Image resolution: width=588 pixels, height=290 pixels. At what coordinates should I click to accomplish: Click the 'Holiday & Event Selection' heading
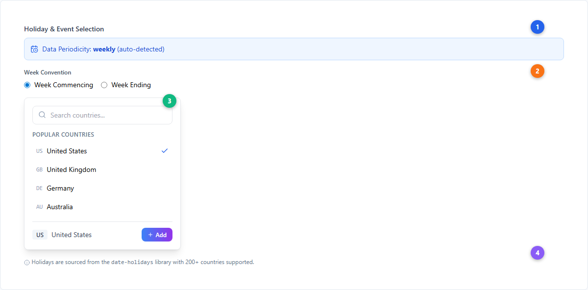point(64,29)
